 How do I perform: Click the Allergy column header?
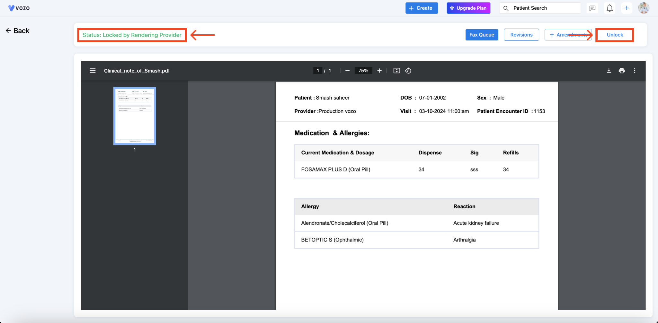click(x=310, y=206)
